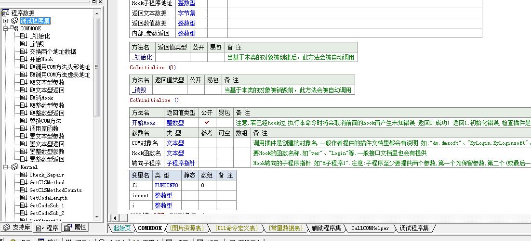This screenshot has width=531, height=241.
Task: Select GetCodeSub_2 in the Kernel tree
Action: 47,213
